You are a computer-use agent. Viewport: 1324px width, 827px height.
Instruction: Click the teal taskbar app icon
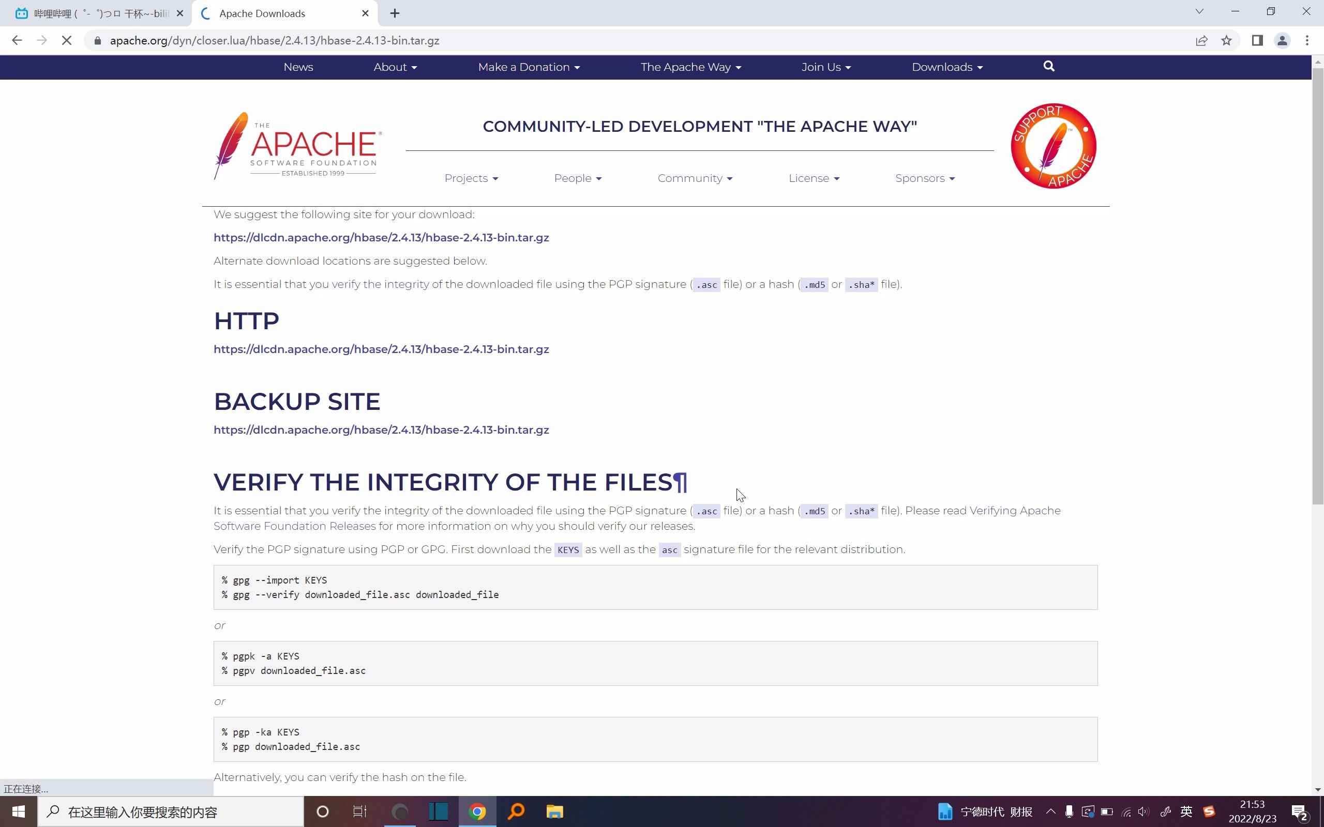click(438, 811)
